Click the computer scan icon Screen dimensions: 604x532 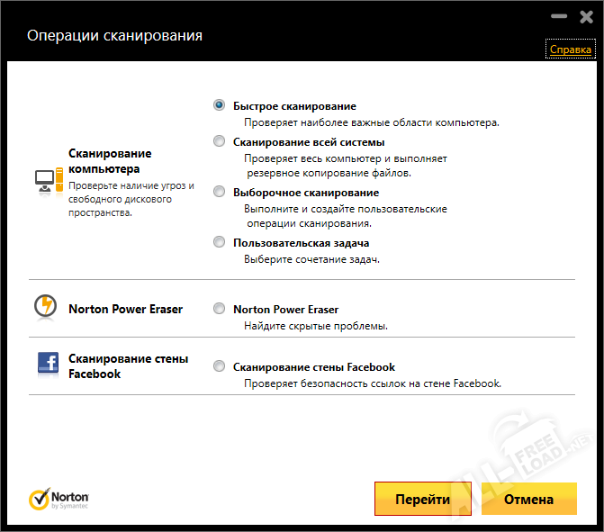pyautogui.click(x=49, y=181)
